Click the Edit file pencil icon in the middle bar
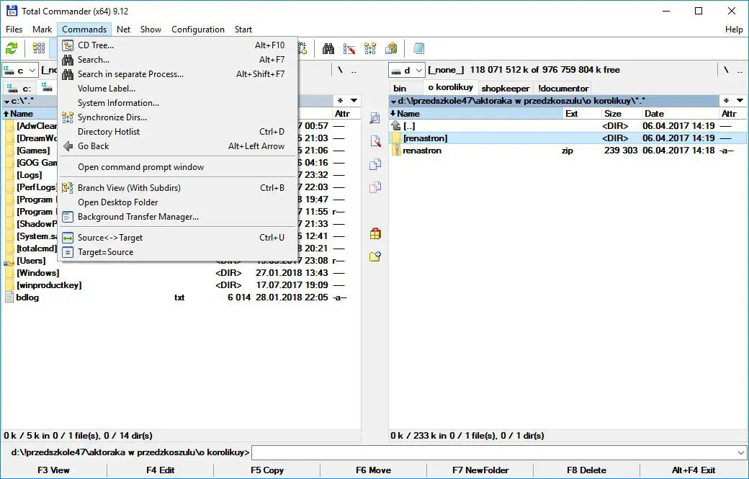The image size is (749, 479). pos(375,141)
